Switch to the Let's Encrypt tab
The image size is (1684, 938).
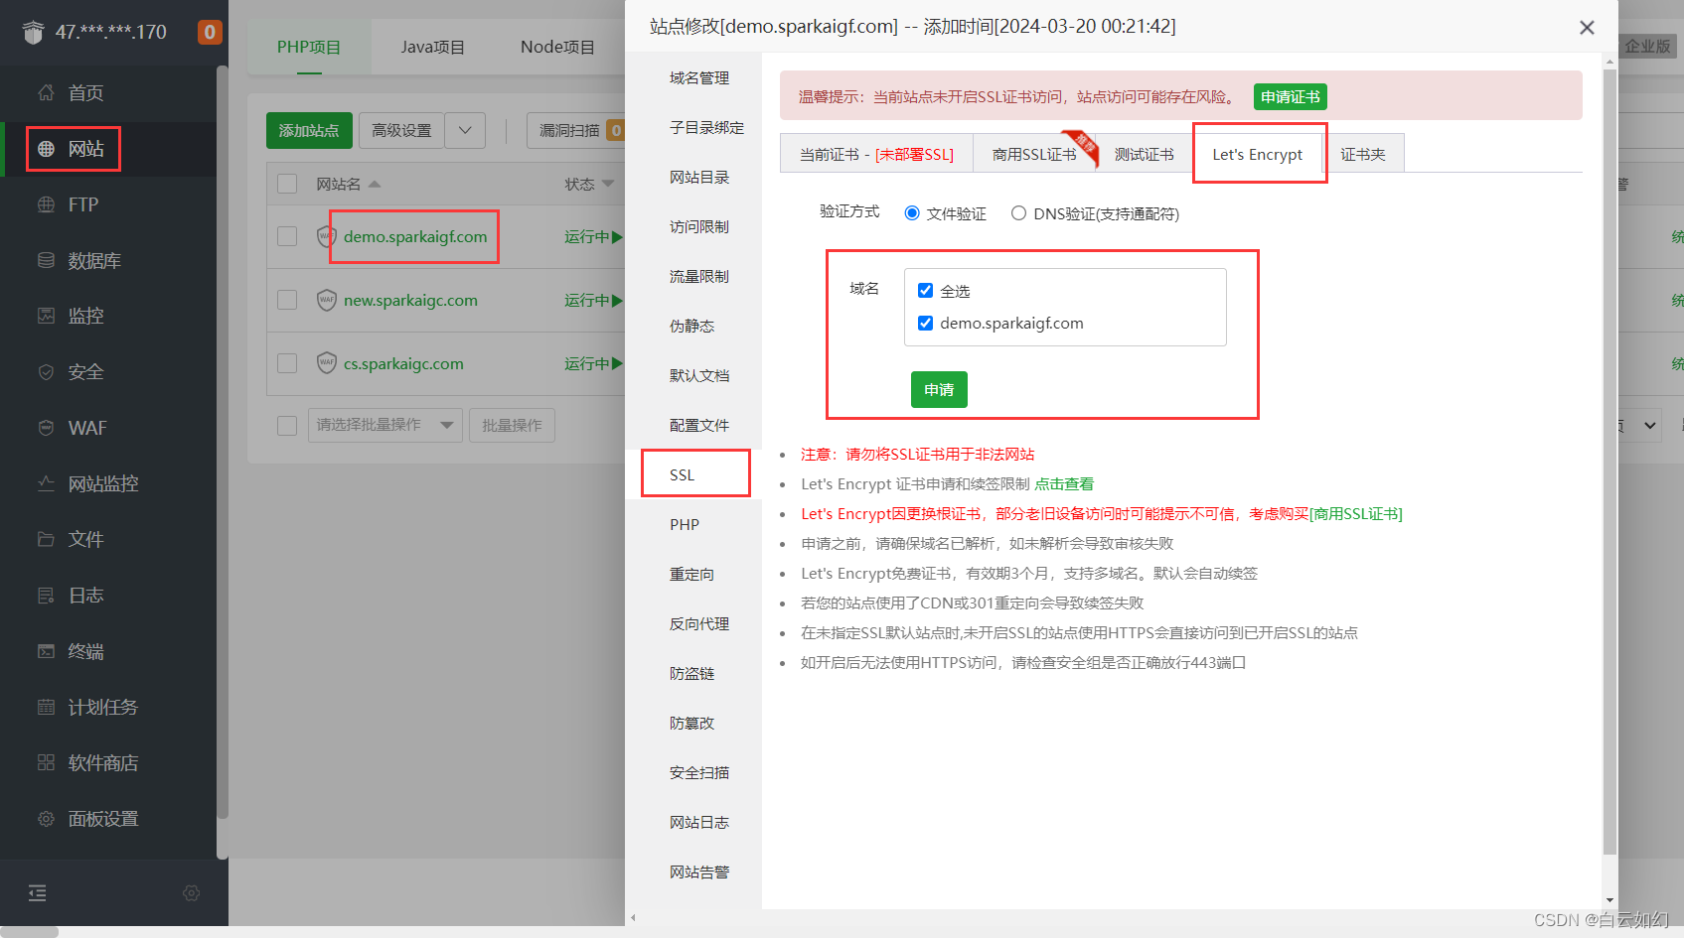pyautogui.click(x=1257, y=155)
